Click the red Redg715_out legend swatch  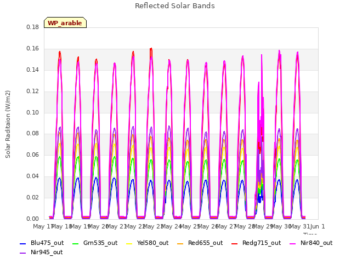[235, 243]
